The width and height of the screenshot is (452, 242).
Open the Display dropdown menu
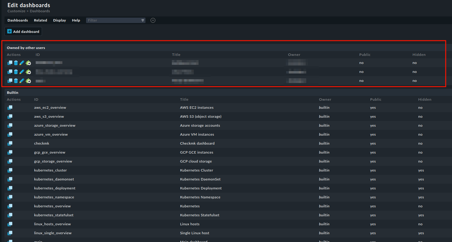(59, 20)
